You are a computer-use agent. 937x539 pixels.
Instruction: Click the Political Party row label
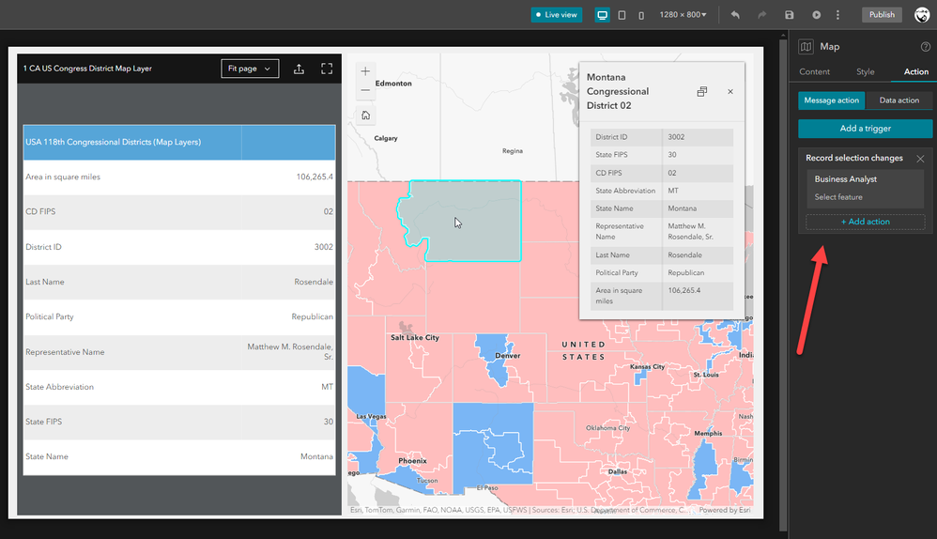[x=50, y=316]
